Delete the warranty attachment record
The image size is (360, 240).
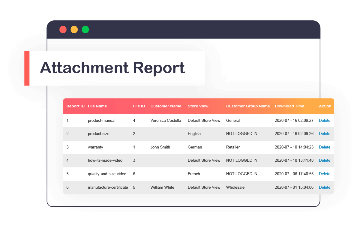(x=325, y=147)
